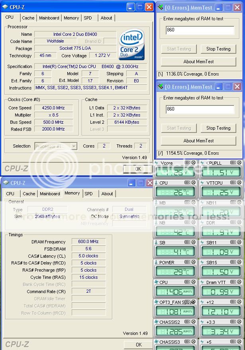Open settings icon on the Dram VTT gadget
The image size is (245, 350).
[233, 282]
